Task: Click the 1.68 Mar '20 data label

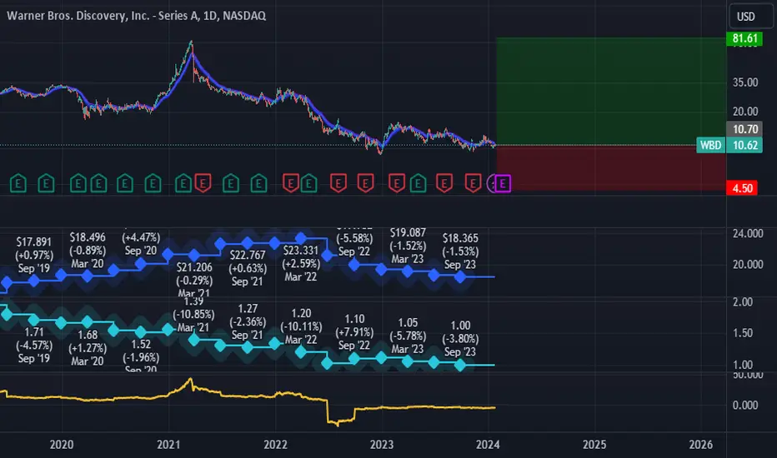Action: tap(88, 348)
